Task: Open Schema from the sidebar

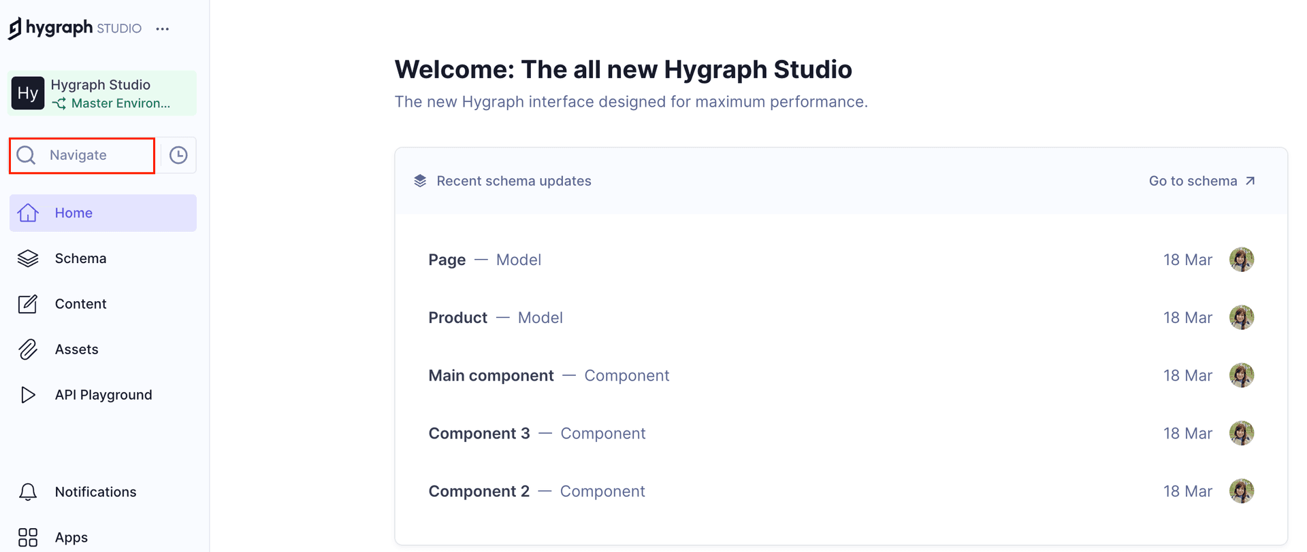Action: [x=103, y=258]
